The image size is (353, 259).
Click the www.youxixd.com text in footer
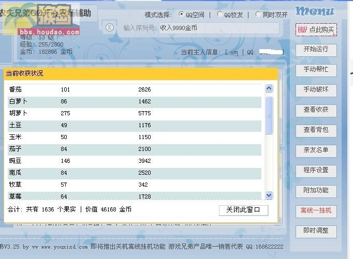(64, 247)
